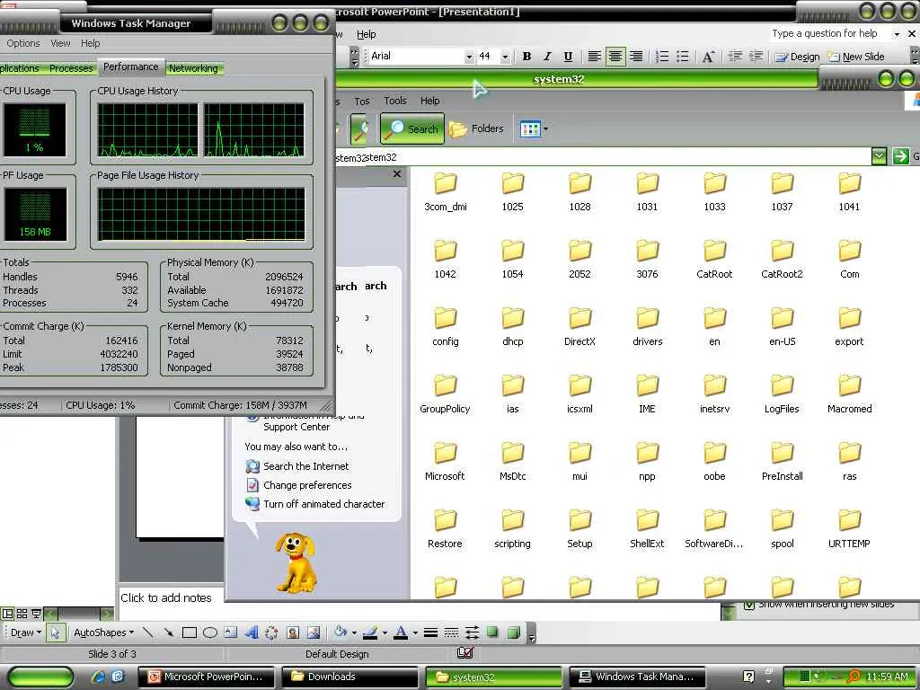Select the CatRoot2 folder
The image size is (920, 690).
[x=782, y=260]
